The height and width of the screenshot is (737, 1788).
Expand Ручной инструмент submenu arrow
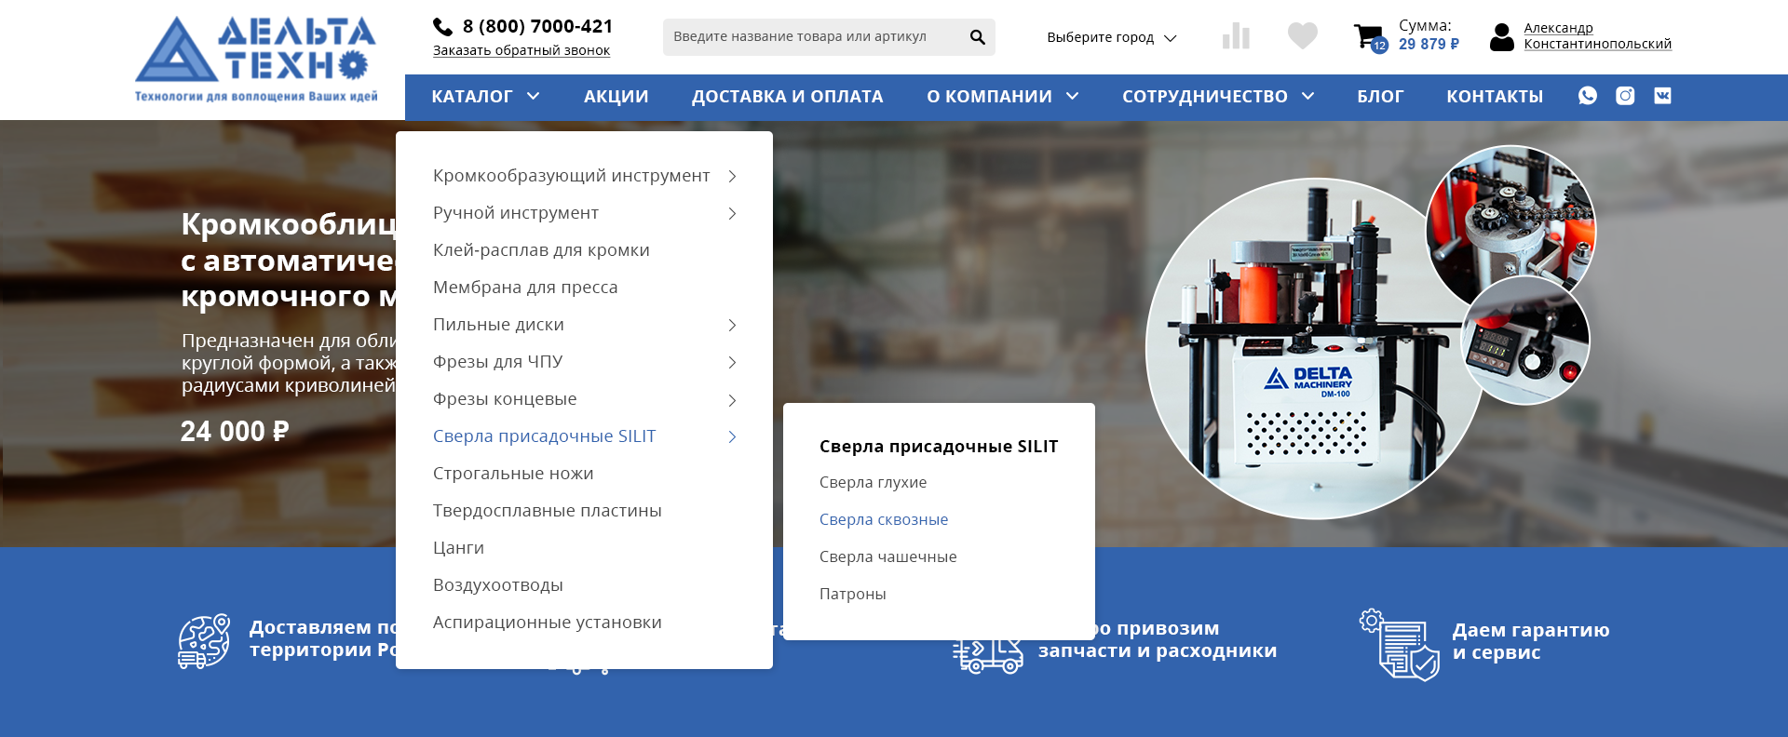(732, 213)
